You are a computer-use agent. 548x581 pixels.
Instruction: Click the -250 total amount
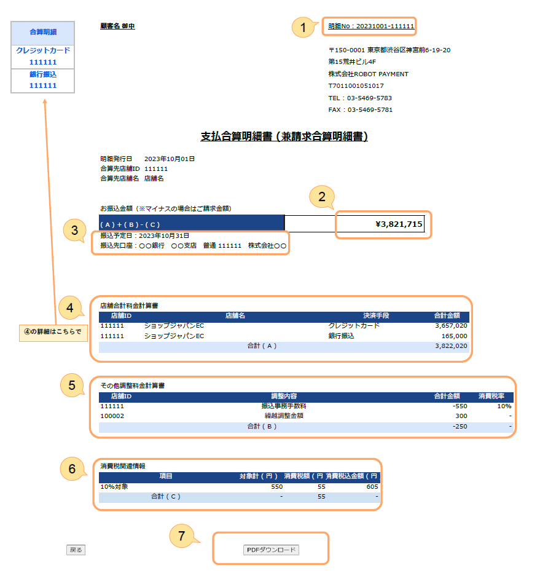pyautogui.click(x=460, y=427)
